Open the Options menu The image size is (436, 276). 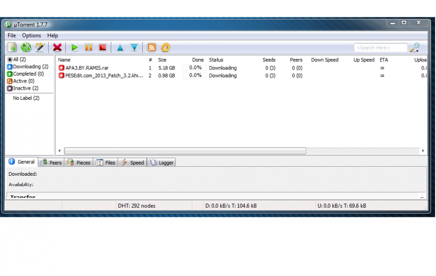(31, 36)
